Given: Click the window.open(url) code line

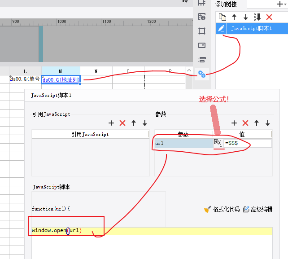Looking at the screenshot, I should (x=57, y=231).
